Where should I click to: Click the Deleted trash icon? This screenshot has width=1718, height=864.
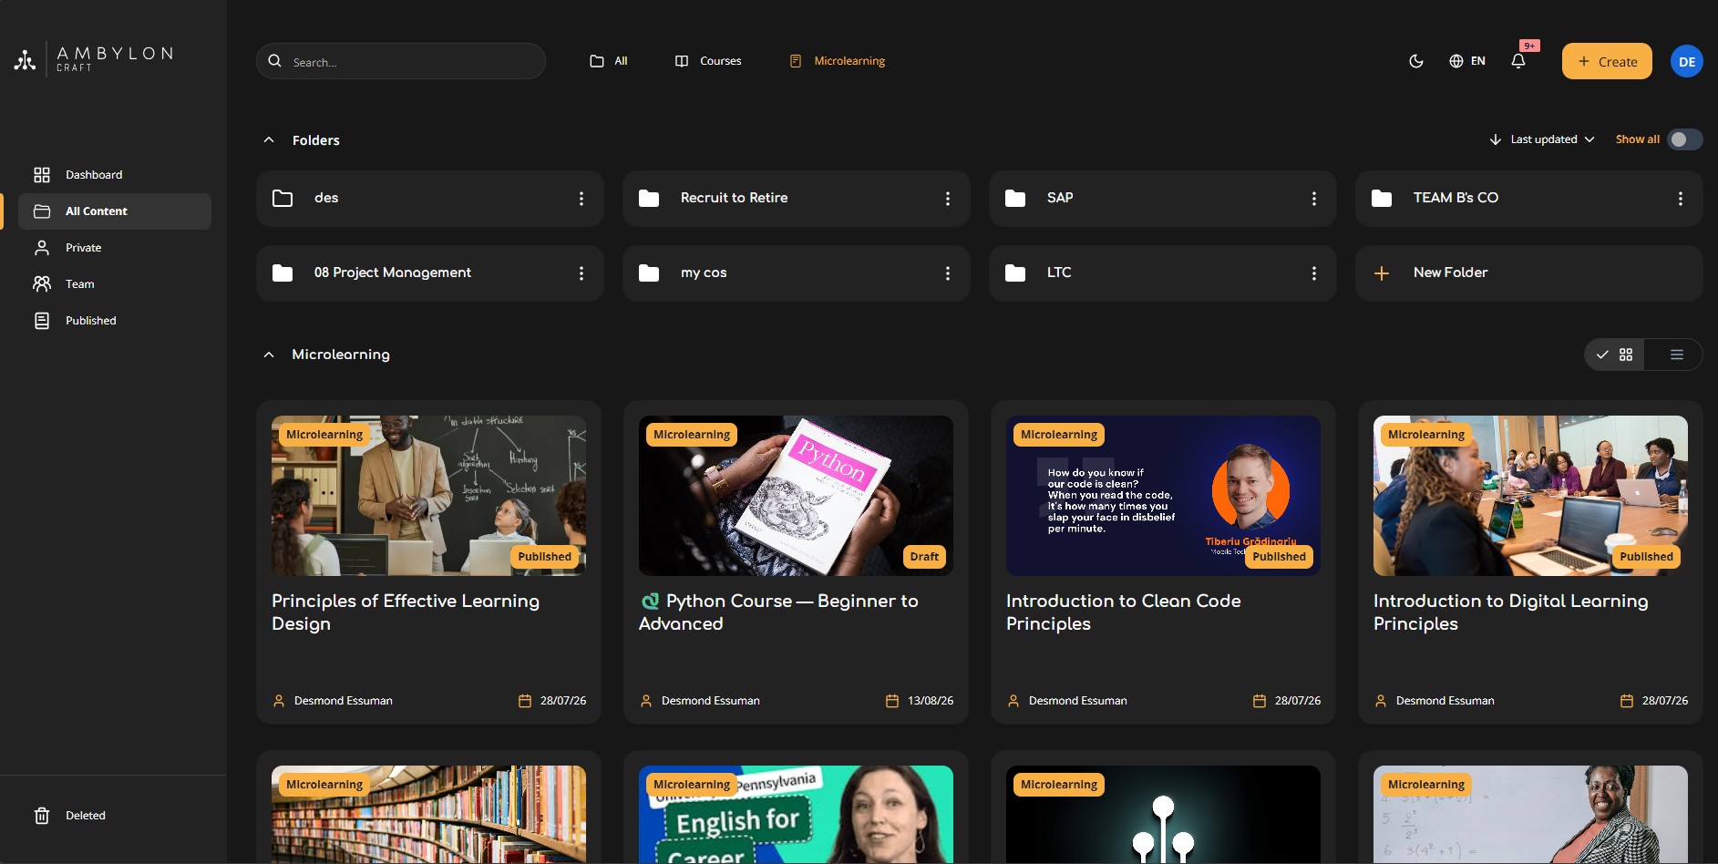click(42, 816)
